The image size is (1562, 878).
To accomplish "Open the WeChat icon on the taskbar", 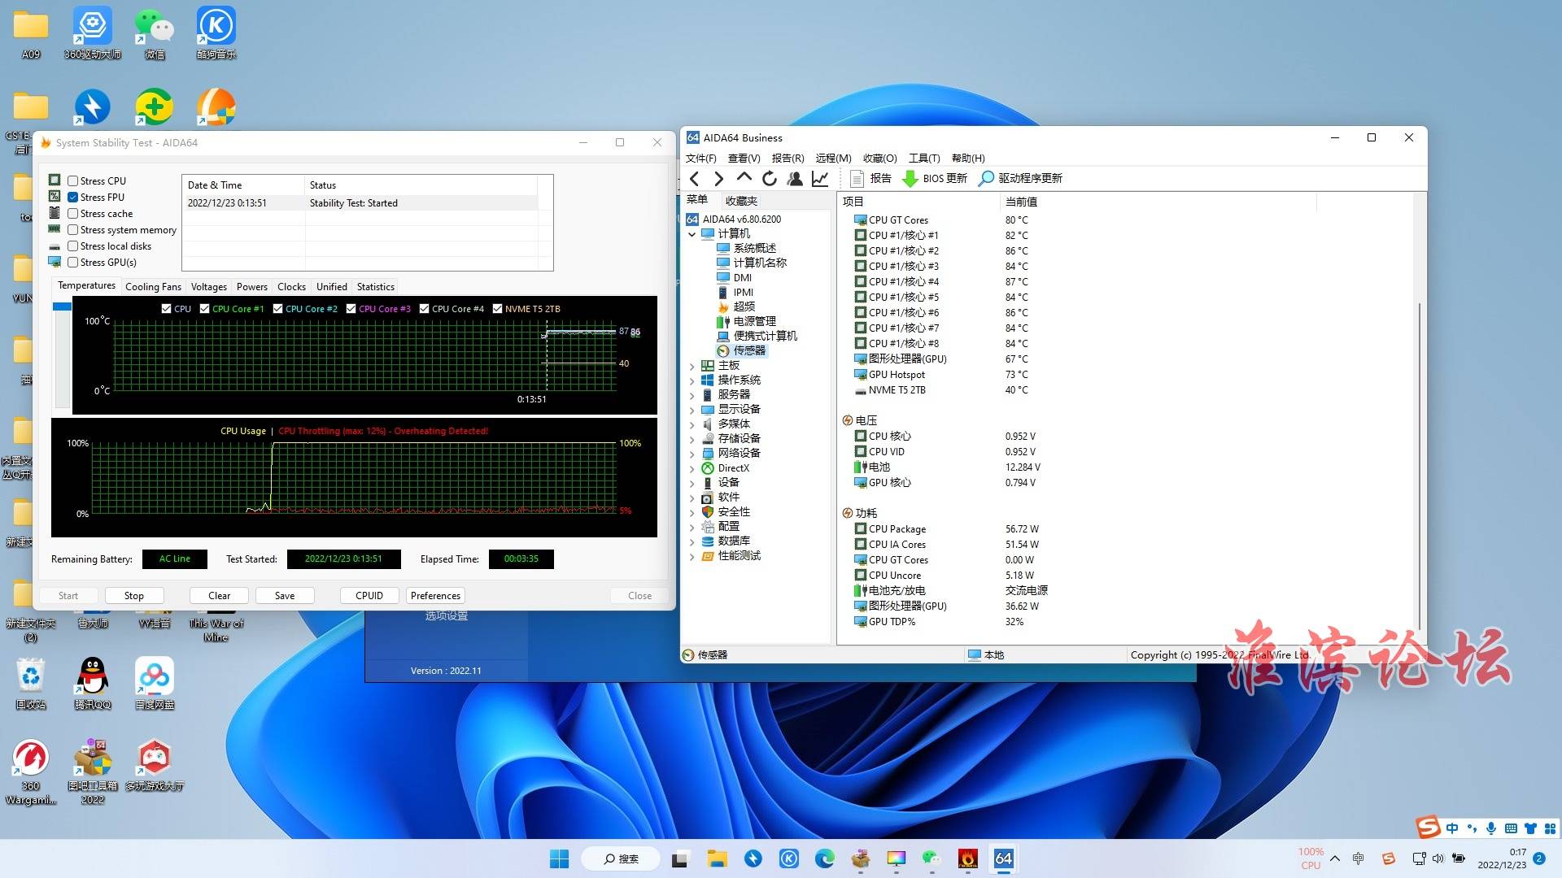I will pyautogui.click(x=932, y=858).
